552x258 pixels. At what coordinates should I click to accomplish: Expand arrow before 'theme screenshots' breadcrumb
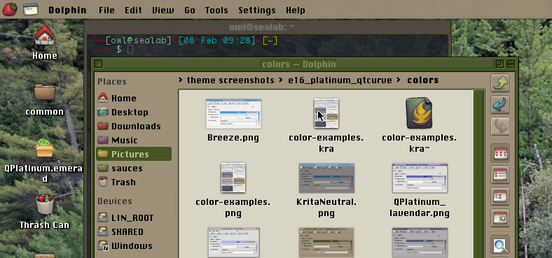coord(181,80)
